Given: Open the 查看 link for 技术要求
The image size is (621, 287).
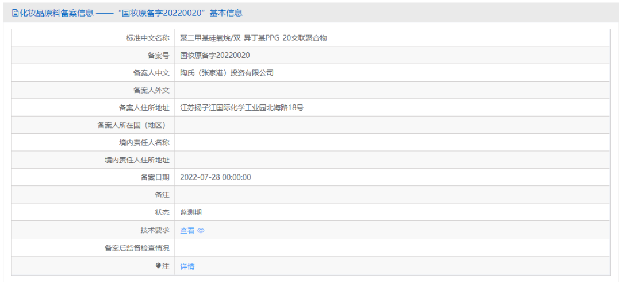Looking at the screenshot, I should pyautogui.click(x=187, y=231).
